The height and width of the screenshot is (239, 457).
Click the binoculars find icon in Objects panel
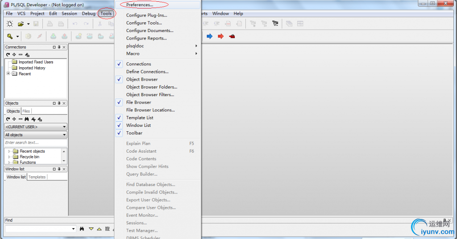pos(27,119)
